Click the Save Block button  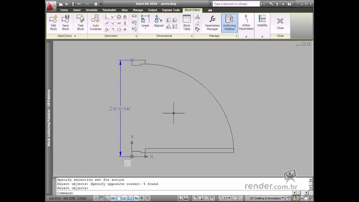(x=65, y=23)
